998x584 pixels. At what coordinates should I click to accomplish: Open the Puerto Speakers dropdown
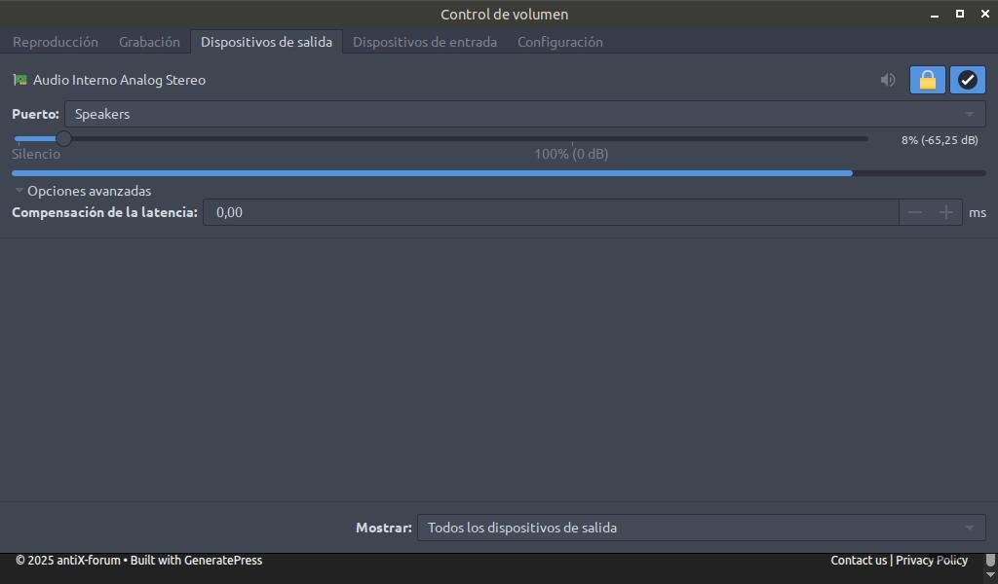(x=525, y=115)
